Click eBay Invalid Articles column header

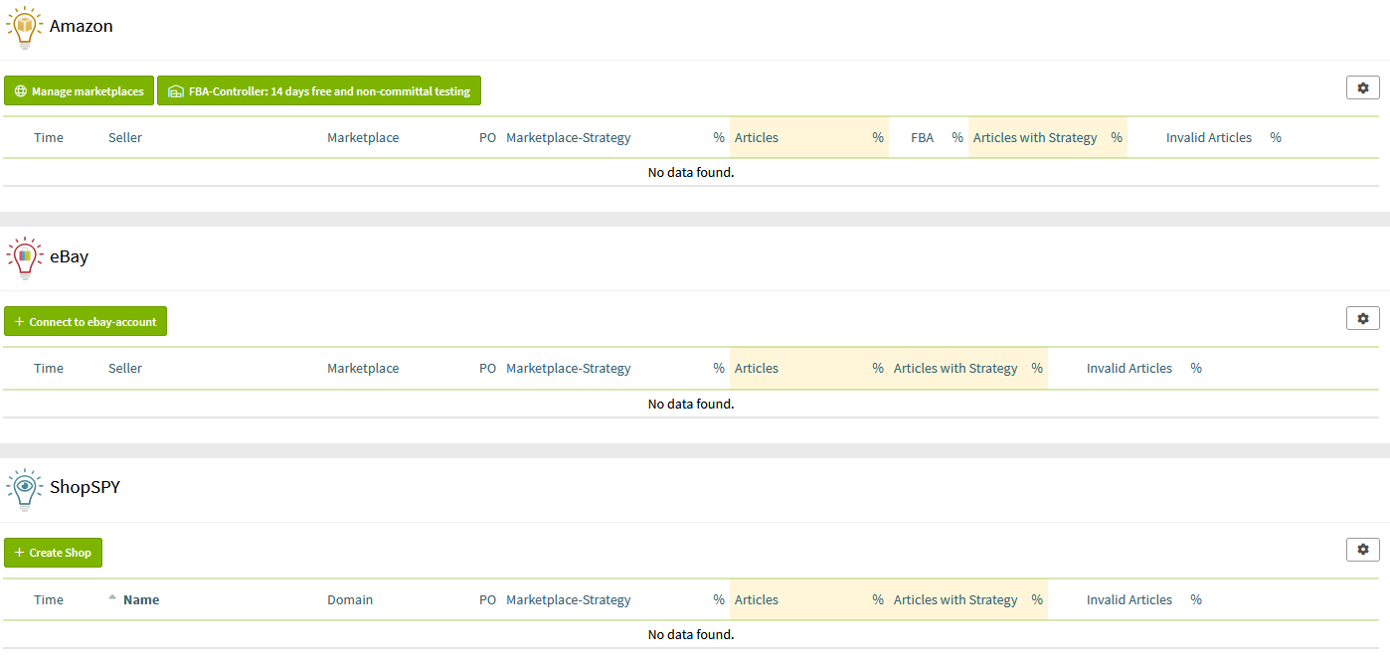point(1129,368)
